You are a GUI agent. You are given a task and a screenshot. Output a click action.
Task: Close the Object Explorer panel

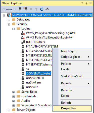click(x=91, y=3)
